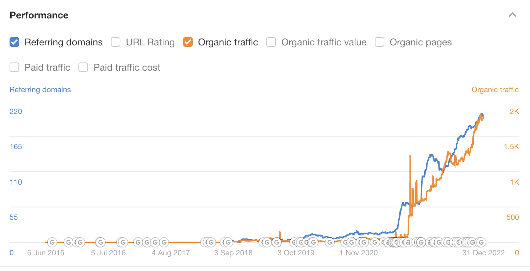Select rightmost of four Google markers before Aug 2017
Screen dimensions: 530x271
164,242
